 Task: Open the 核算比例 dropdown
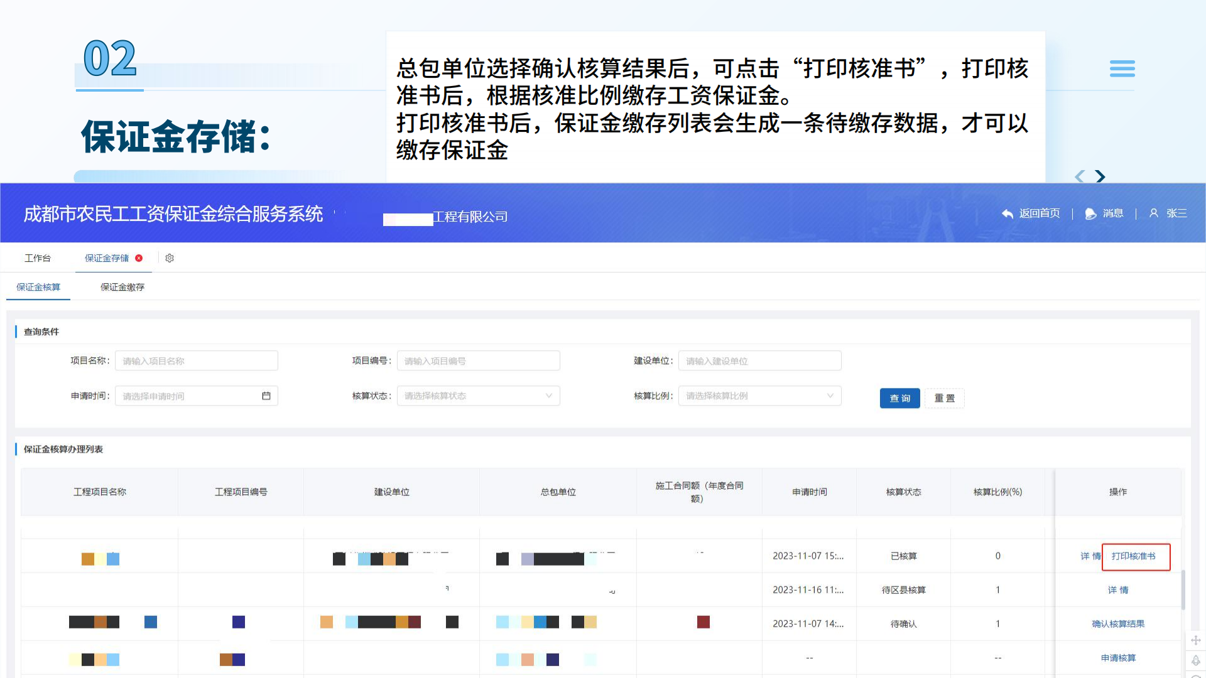[x=759, y=395]
